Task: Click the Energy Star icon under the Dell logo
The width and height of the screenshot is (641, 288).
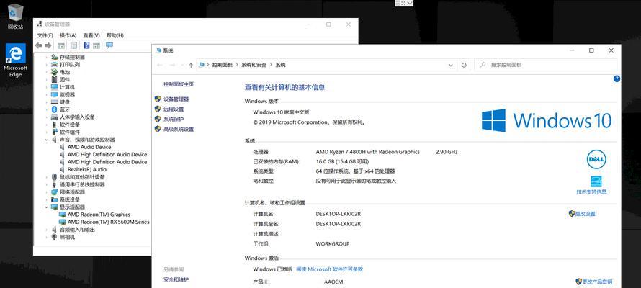Action: point(596,181)
